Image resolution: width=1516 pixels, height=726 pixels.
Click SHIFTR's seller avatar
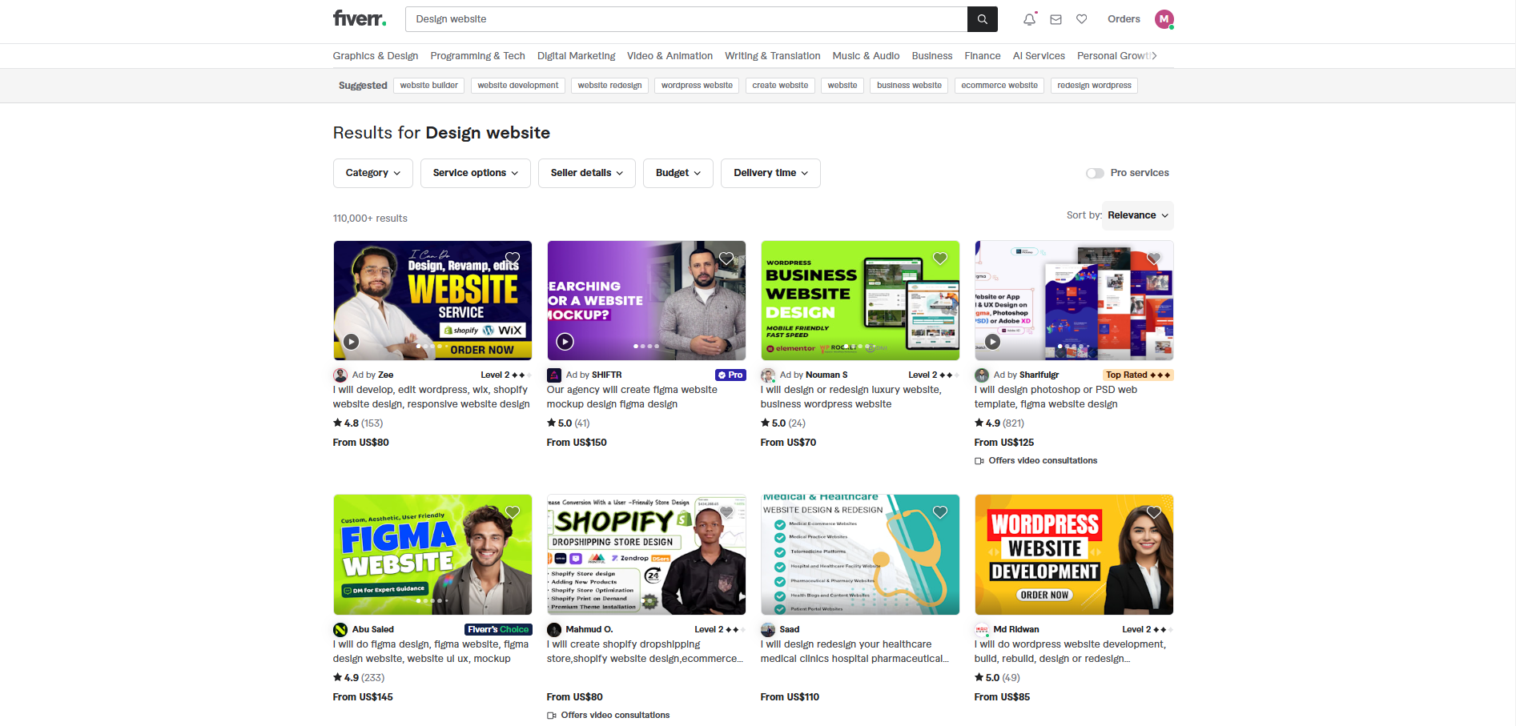coord(554,375)
